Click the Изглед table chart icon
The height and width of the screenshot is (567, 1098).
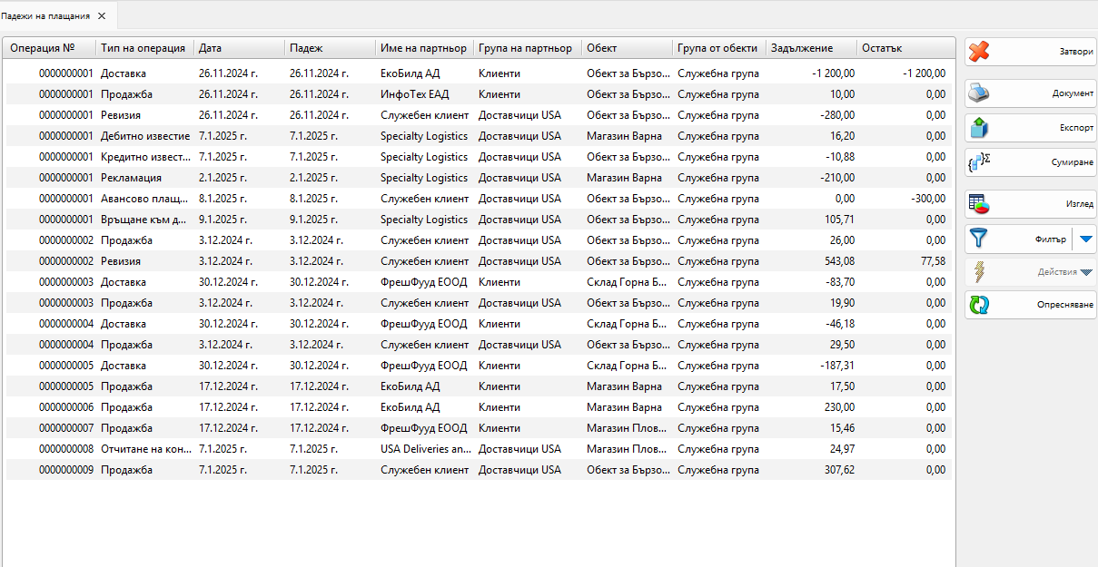coord(979,204)
